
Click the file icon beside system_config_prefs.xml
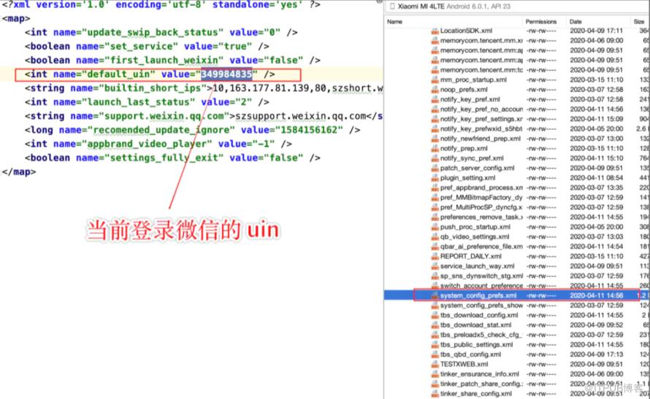(435, 295)
